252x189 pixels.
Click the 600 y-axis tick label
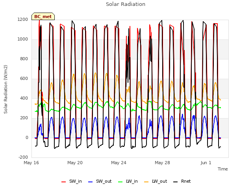[24, 79]
